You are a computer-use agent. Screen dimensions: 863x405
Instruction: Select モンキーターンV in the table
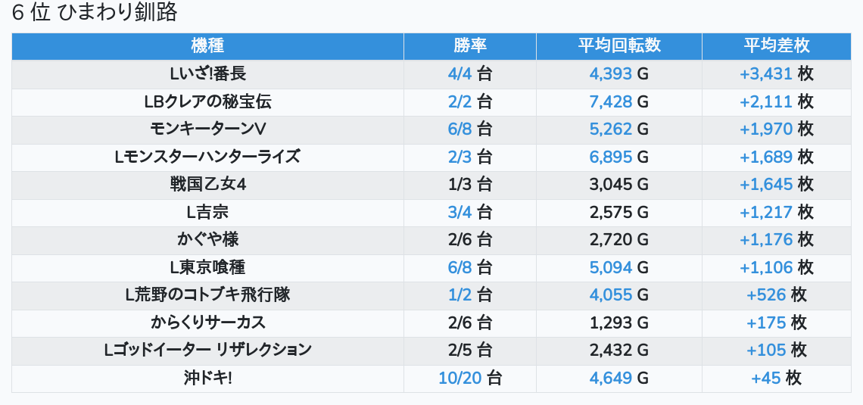click(208, 129)
